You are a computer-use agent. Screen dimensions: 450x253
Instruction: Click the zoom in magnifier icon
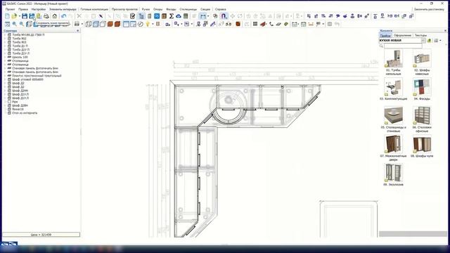[x=14, y=25]
